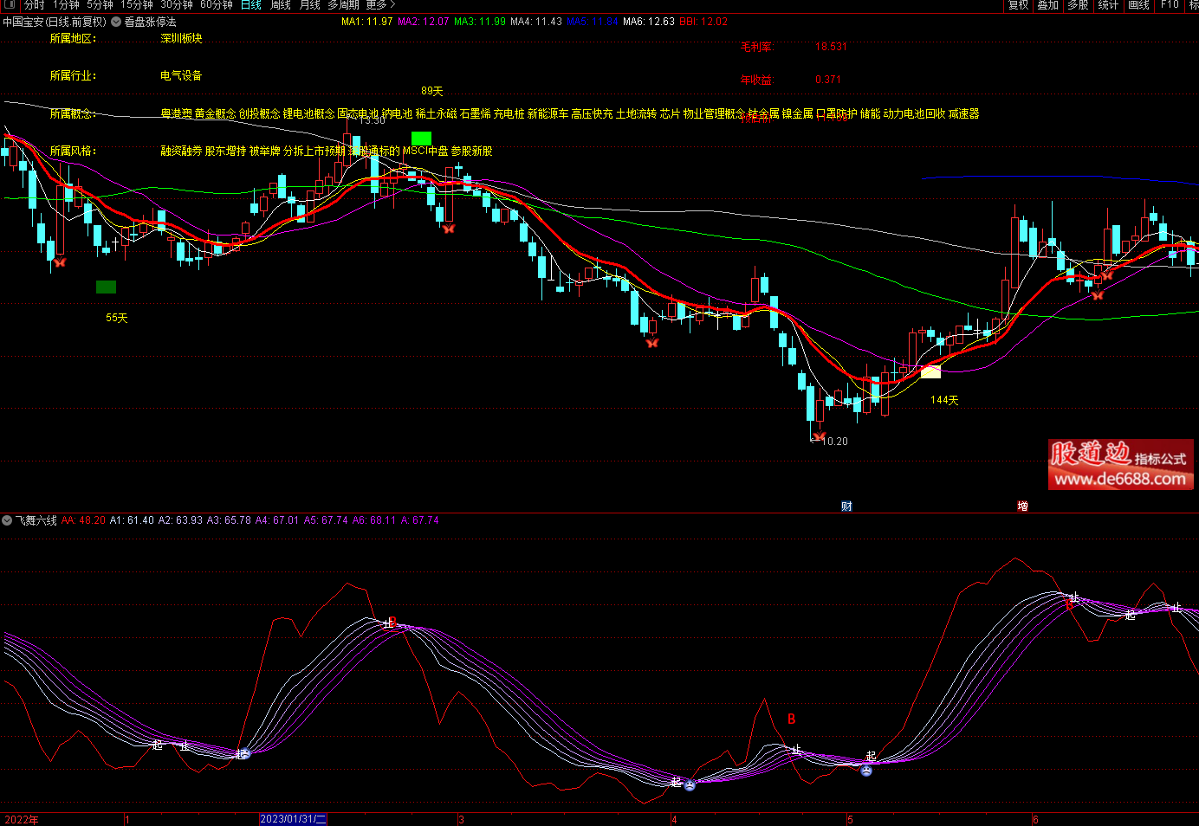Click the month 4 marker on date axis

pyautogui.click(x=674, y=819)
